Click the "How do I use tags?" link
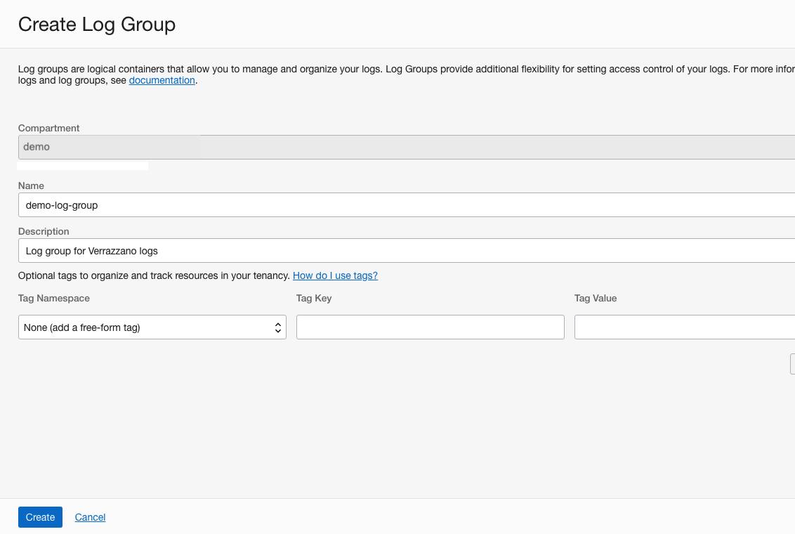Image resolution: width=795 pixels, height=534 pixels. tap(335, 275)
